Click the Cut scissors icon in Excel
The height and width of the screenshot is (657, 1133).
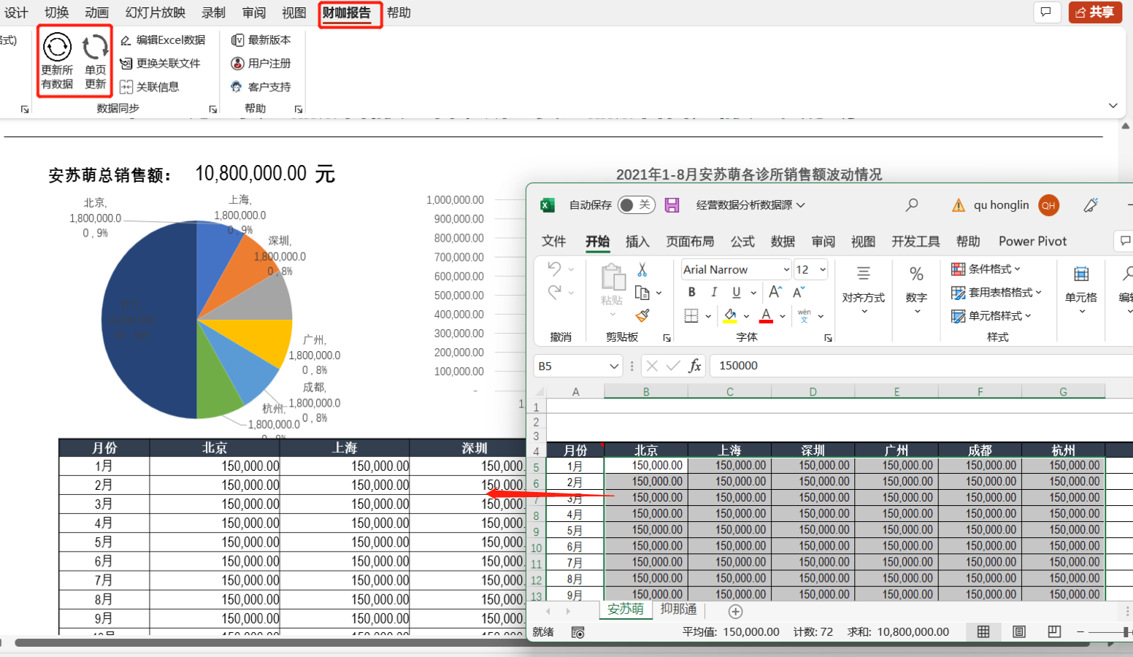[x=642, y=270]
